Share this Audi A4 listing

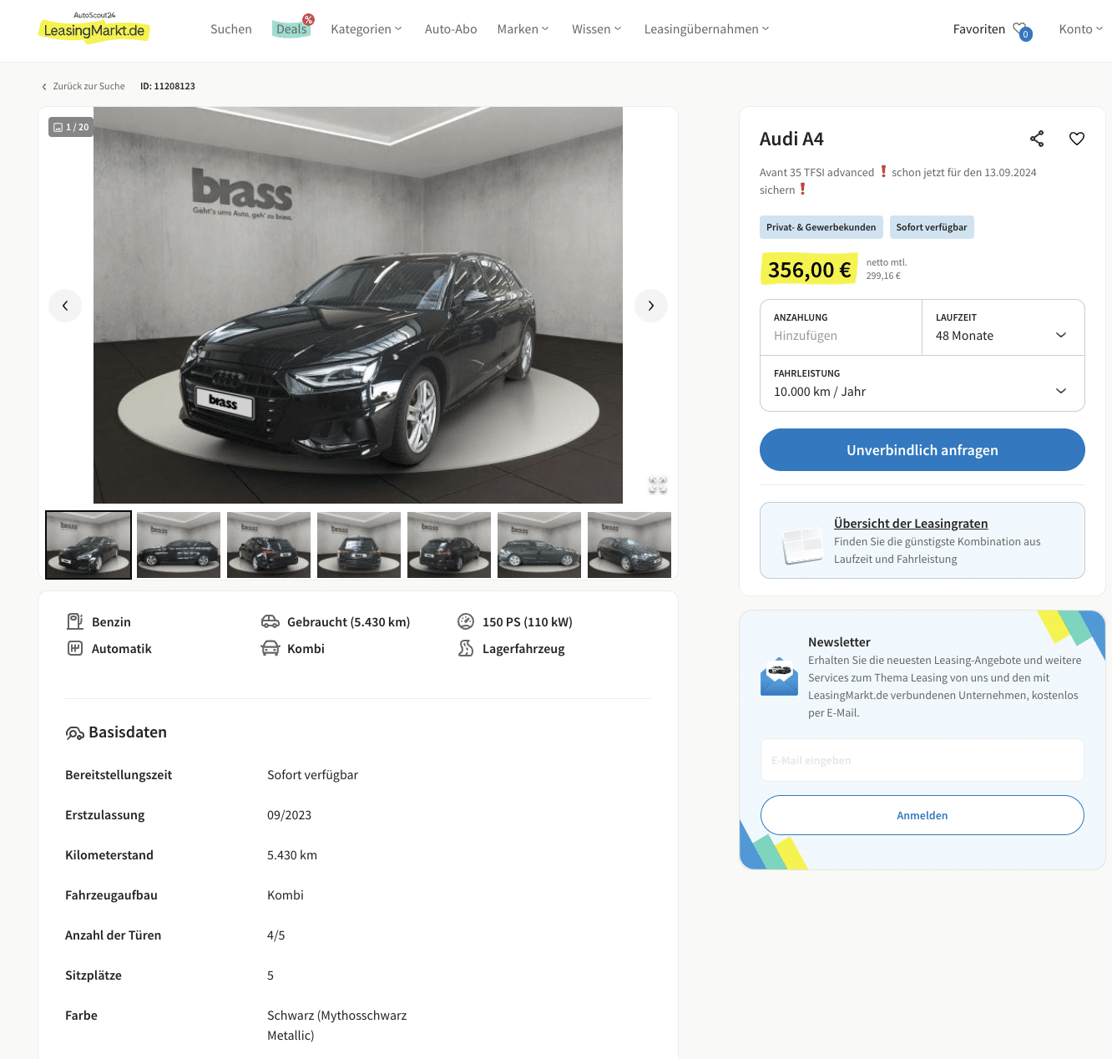click(1037, 139)
